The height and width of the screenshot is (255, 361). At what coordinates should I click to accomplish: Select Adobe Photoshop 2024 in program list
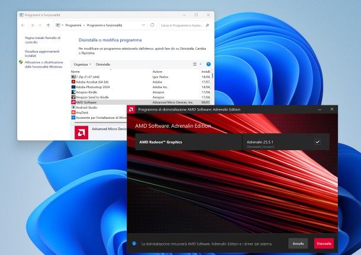coord(97,87)
